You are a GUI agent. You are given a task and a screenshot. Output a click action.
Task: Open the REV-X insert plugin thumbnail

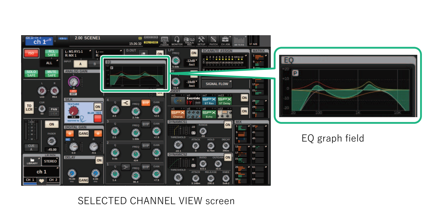click(x=178, y=100)
